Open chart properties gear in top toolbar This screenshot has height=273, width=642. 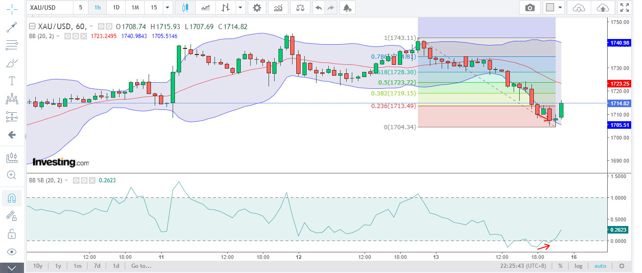[x=256, y=8]
